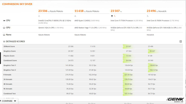Viewport: 186px width, 104px height.
Task: Click the 23 507 score heading
Action: [115, 11]
